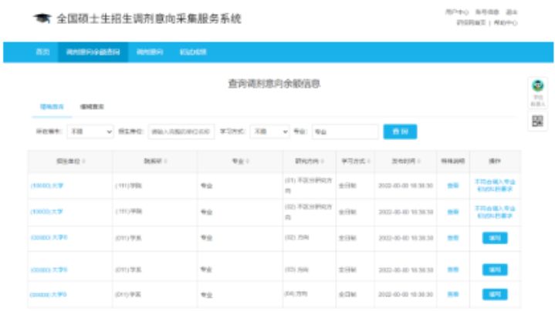The image size is (555, 311).
Task: Focus the 招生单位 name input field
Action: point(181,132)
